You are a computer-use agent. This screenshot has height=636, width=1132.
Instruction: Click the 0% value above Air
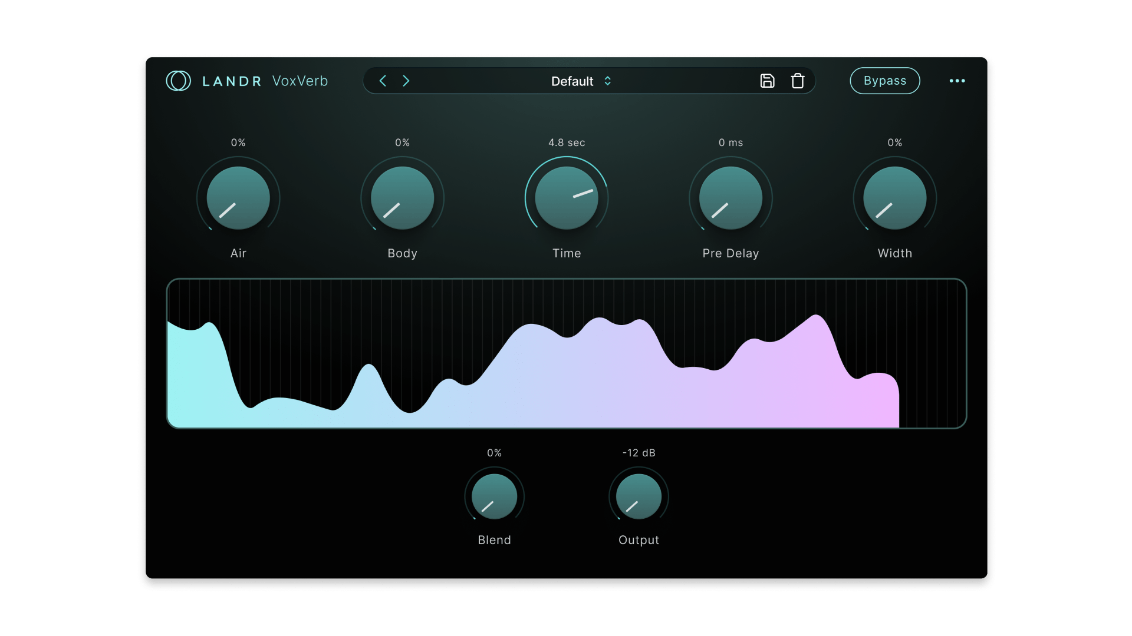pyautogui.click(x=238, y=143)
